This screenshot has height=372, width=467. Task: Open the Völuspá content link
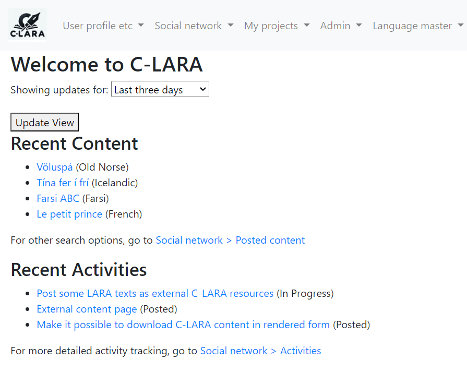55,167
